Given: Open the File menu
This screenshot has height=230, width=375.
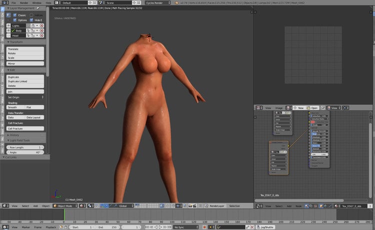Looking at the screenshot, I should [13, 3].
